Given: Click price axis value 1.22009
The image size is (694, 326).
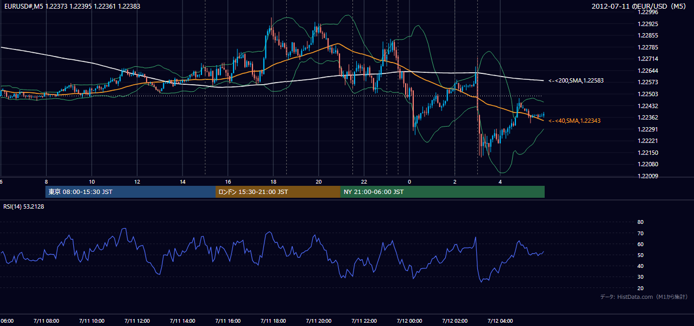Looking at the screenshot, I should point(647,176).
